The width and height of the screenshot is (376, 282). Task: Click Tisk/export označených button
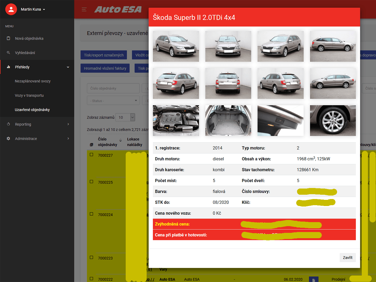(x=104, y=55)
